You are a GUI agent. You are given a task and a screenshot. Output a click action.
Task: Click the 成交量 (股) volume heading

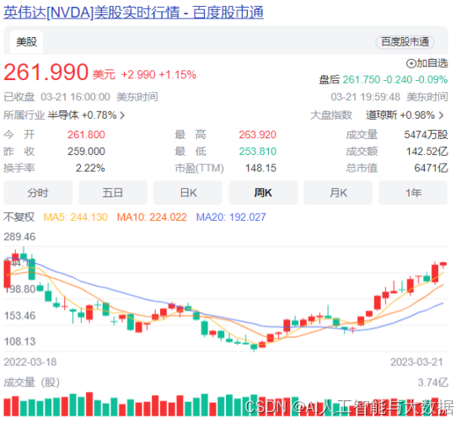tap(31, 383)
